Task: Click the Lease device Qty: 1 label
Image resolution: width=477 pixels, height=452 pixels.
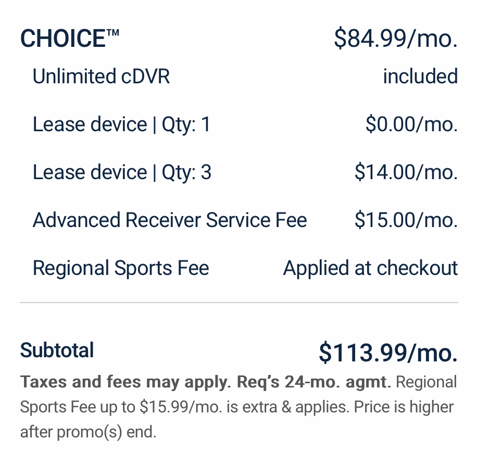Action: click(x=121, y=124)
